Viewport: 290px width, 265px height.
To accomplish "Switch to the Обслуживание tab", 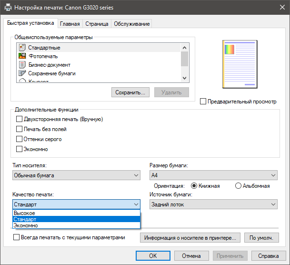I will click(x=132, y=24).
